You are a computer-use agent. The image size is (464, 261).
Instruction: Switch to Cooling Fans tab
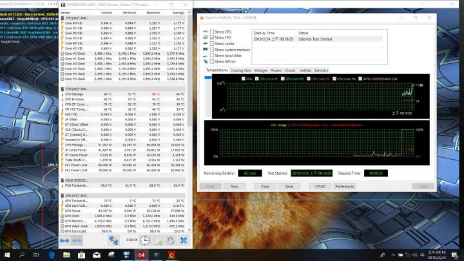(240, 70)
